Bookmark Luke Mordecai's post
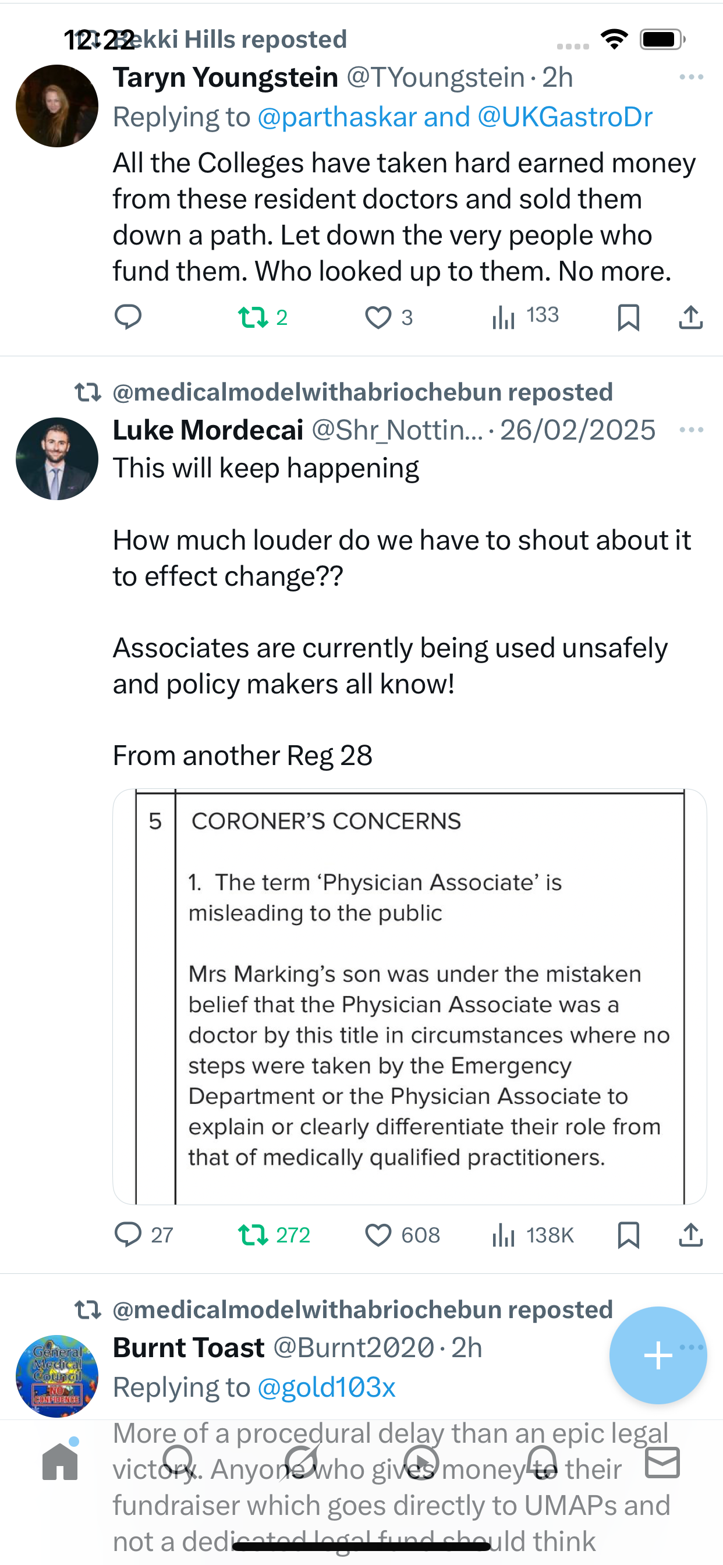 click(x=628, y=1235)
